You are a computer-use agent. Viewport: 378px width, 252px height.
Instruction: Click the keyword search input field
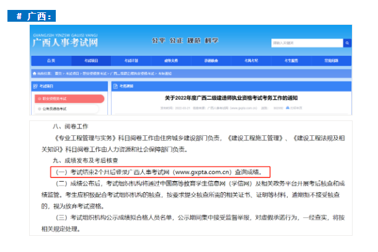click(x=307, y=43)
